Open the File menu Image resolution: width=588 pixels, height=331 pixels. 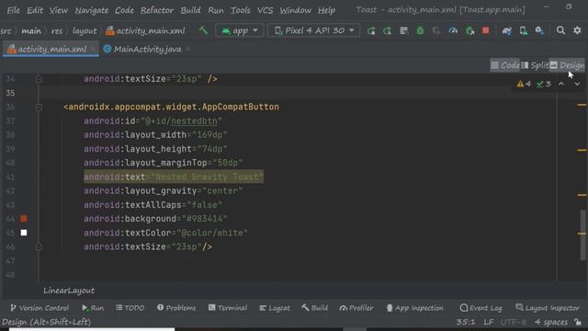[x=14, y=10]
